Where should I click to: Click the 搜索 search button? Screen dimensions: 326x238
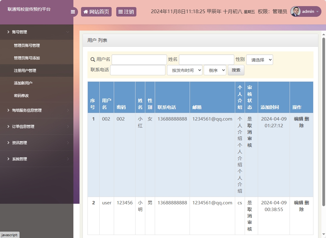pos(235,70)
